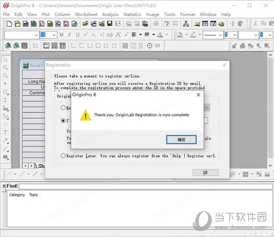Viewport: 274px width, 237px height.
Task: Open the Tools menu
Action: pos(169,14)
